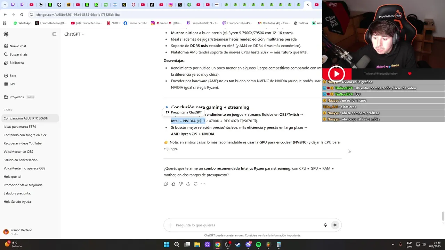Mark the response with thumbs up

click(x=173, y=184)
